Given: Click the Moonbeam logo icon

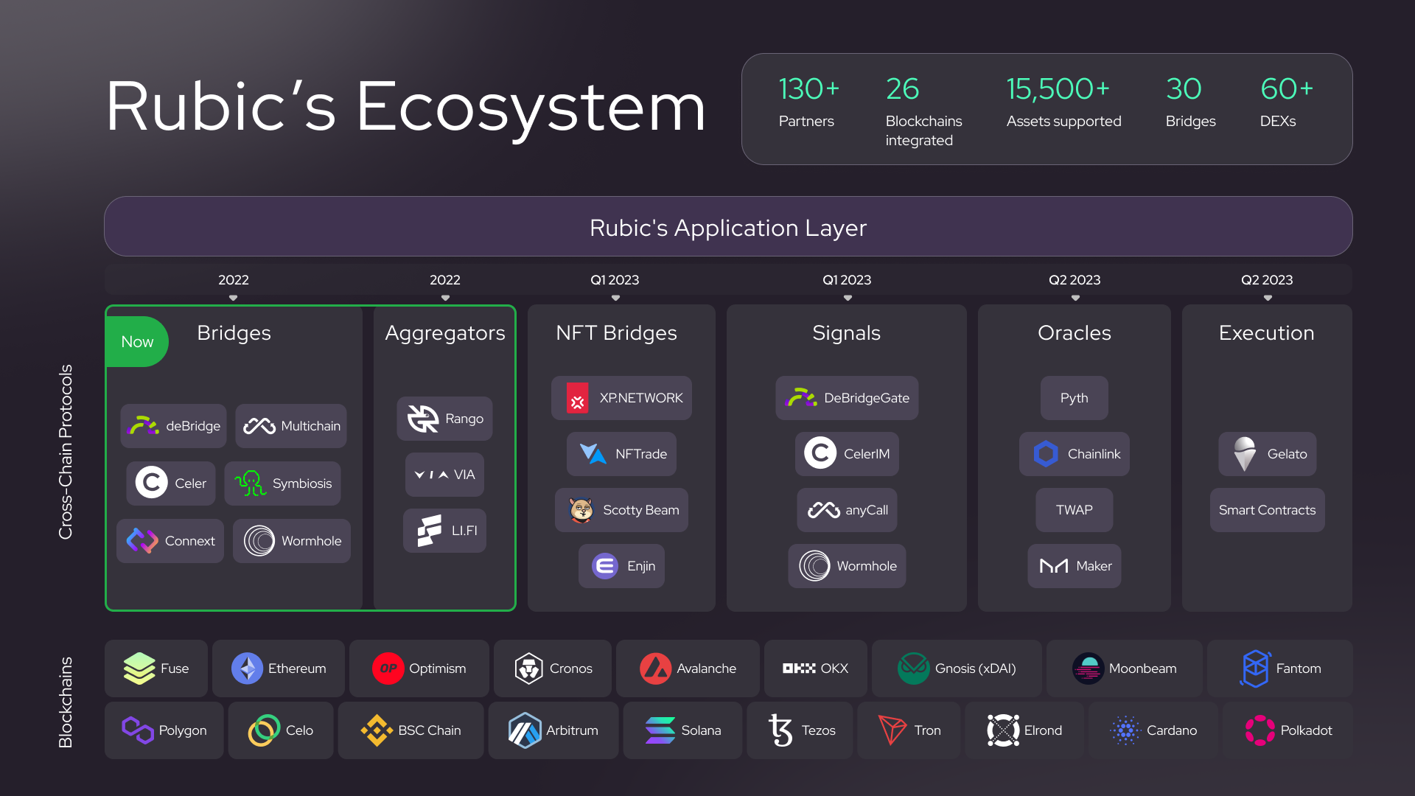Looking at the screenshot, I should click(x=1088, y=668).
